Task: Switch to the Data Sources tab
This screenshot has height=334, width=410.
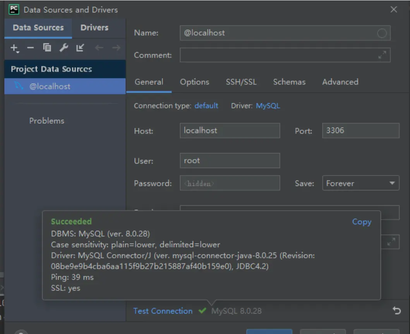Action: [38, 28]
